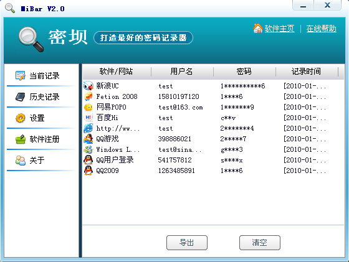Viewport: 349px width, 262px height.
Task: Click password g****3
Action: (231, 149)
